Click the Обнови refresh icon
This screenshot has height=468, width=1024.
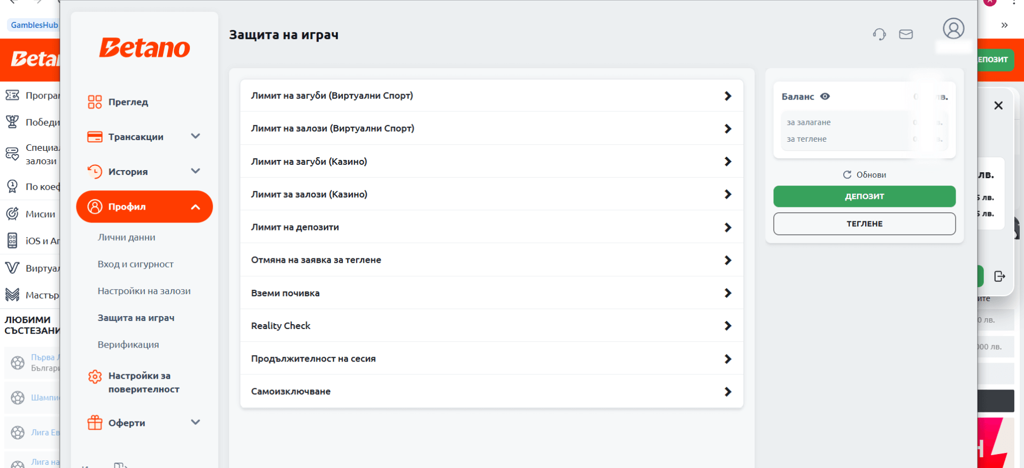point(847,175)
